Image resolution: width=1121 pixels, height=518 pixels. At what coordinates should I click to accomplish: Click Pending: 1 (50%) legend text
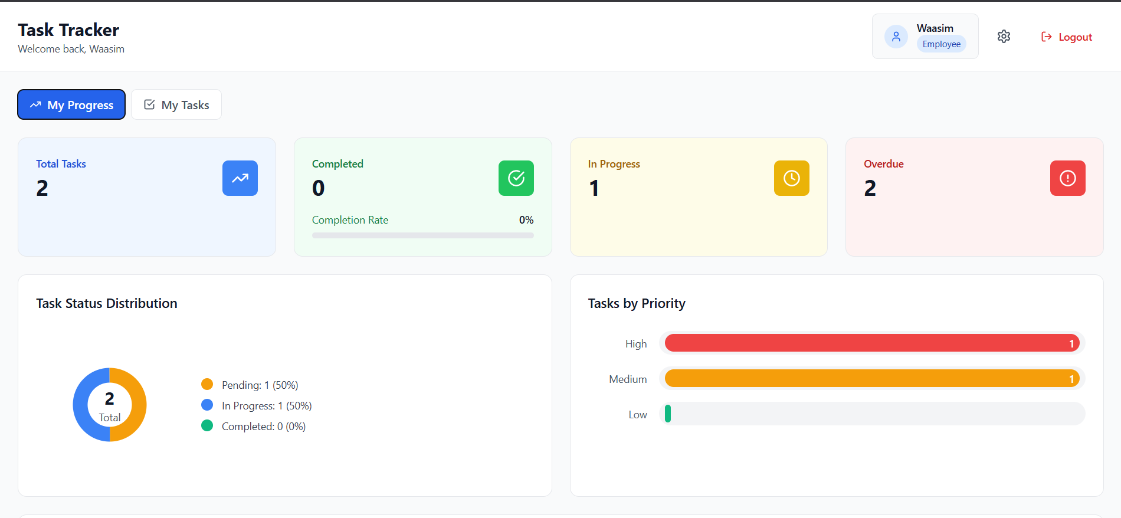coord(260,385)
